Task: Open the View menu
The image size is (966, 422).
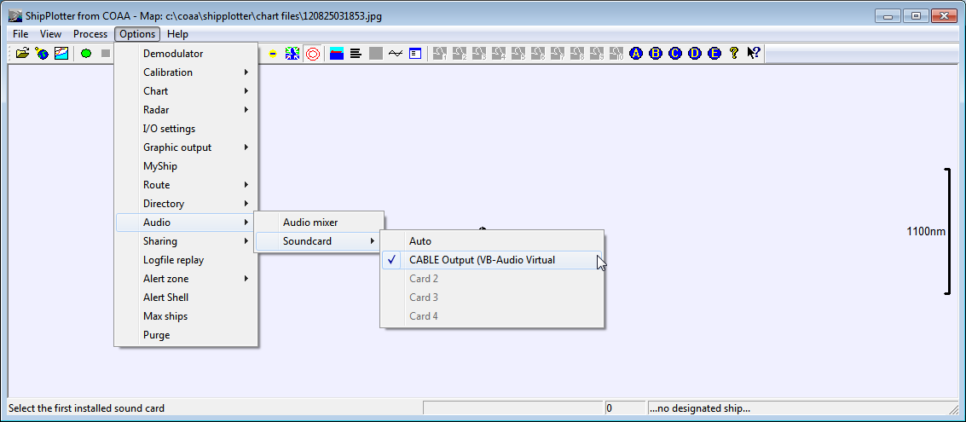Action: coord(50,34)
